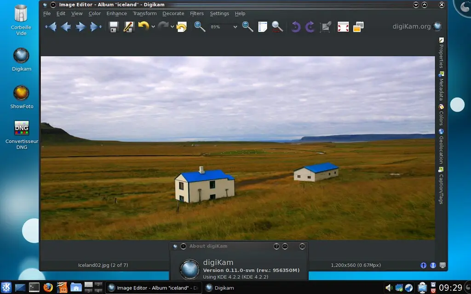Launch Firefox from the panel
The width and height of the screenshot is (471, 294).
click(48, 288)
